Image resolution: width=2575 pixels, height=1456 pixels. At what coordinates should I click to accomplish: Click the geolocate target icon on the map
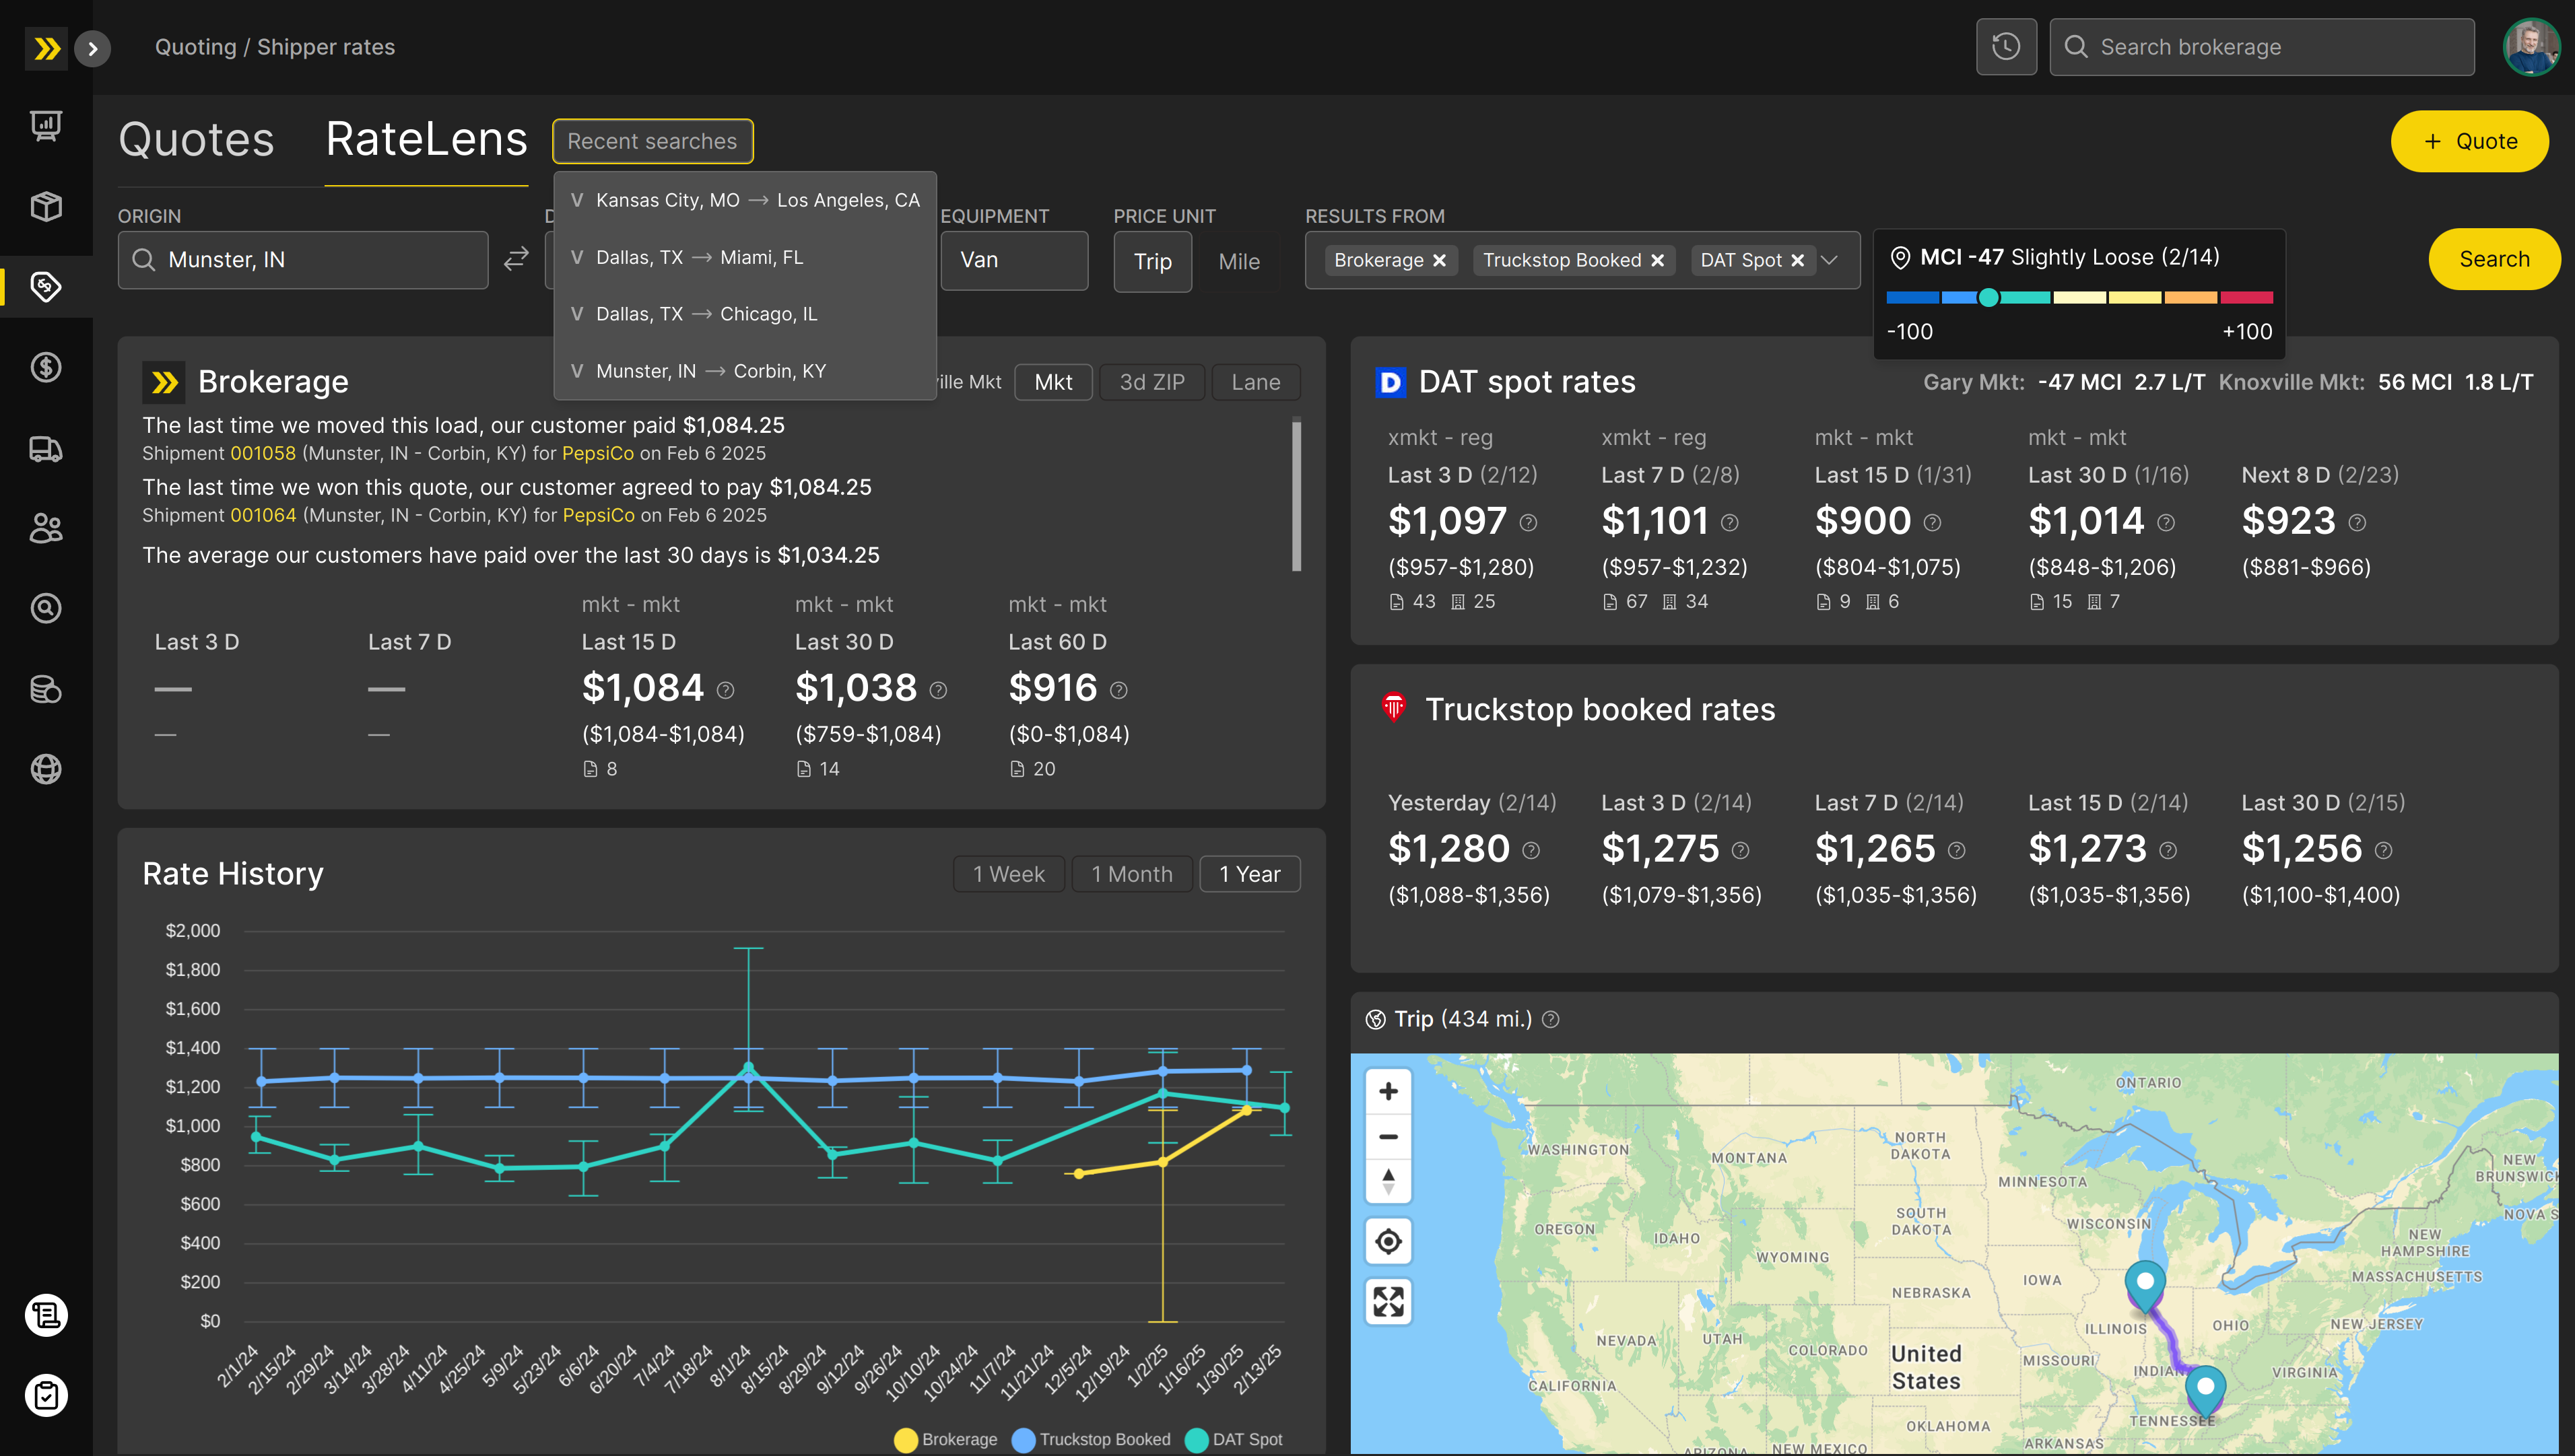1388,1240
